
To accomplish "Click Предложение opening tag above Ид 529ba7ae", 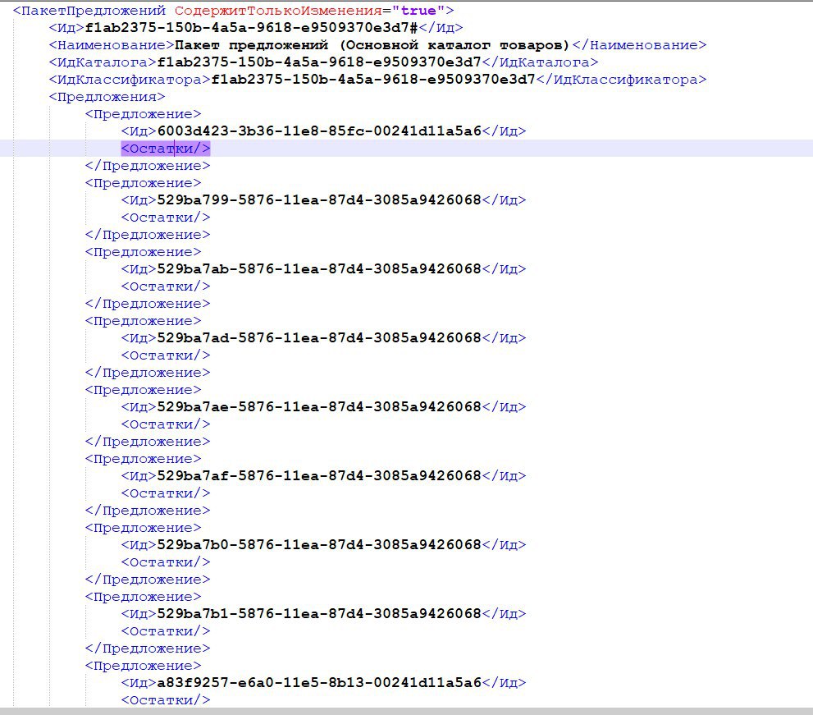I will (x=143, y=390).
